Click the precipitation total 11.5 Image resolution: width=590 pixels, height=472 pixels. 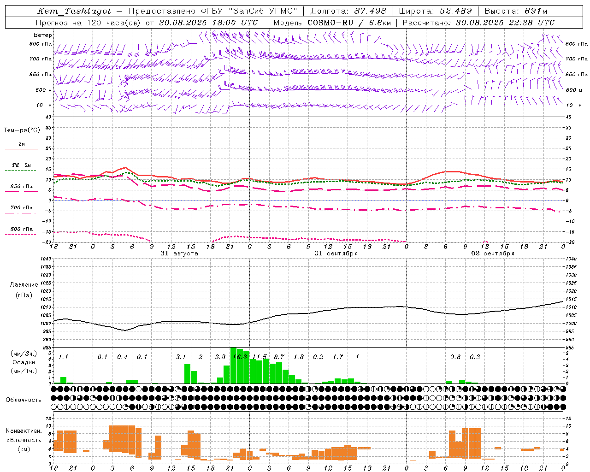[260, 357]
